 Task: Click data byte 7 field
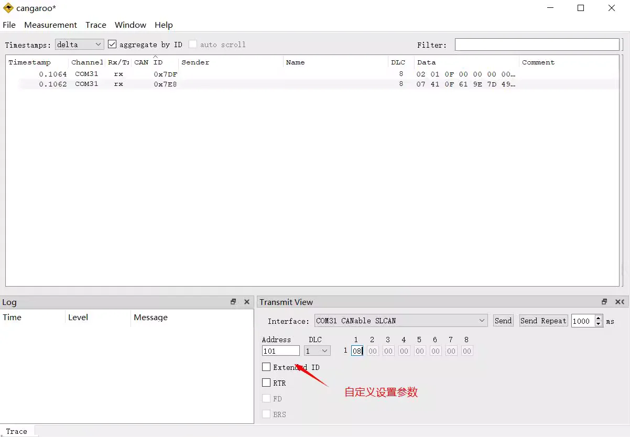(x=451, y=351)
